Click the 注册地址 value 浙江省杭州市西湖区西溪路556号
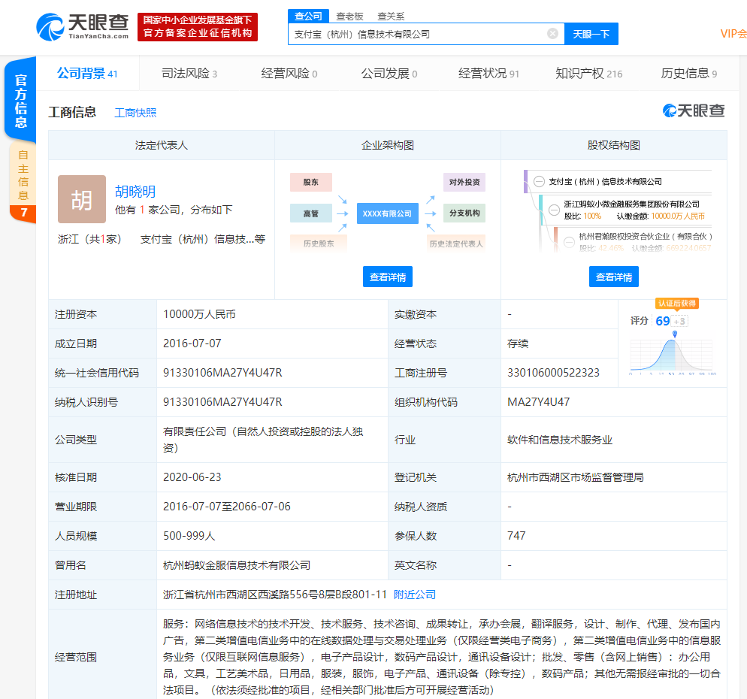Screen dimensions: 747x699 coord(275,595)
